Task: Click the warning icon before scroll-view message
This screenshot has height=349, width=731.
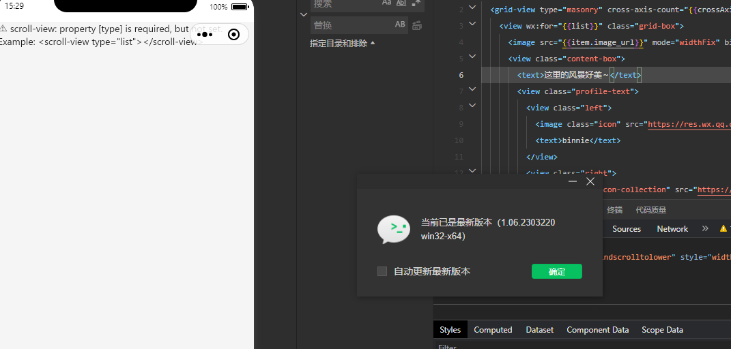Action: pyautogui.click(x=3, y=29)
